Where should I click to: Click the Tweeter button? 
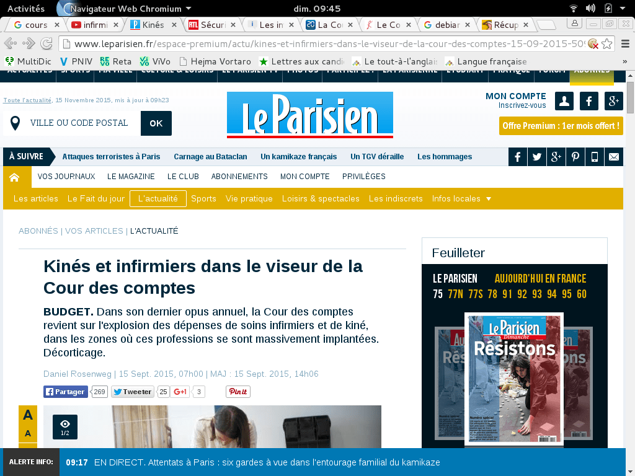click(133, 392)
